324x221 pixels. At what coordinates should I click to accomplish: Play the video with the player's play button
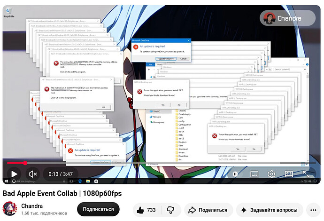point(14,174)
